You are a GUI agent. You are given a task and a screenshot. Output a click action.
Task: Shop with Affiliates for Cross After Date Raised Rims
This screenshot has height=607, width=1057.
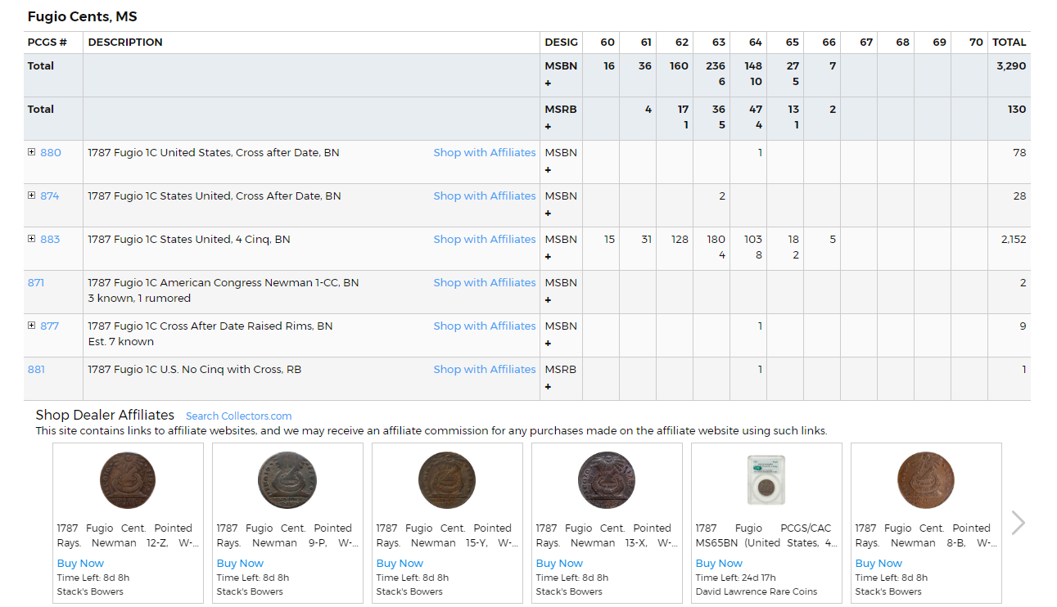[485, 326]
